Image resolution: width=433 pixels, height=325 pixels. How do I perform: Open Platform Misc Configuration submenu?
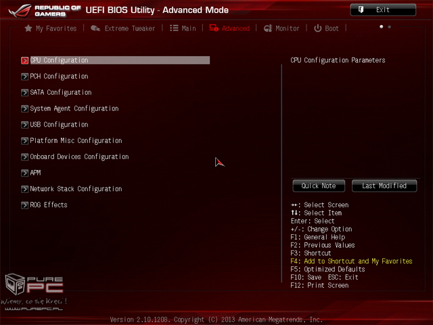point(76,141)
